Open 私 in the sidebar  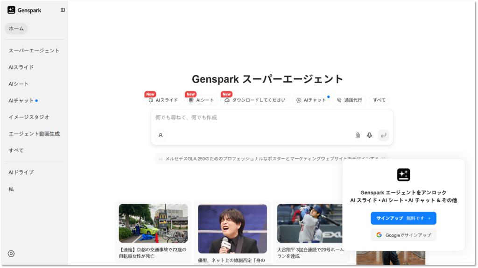click(11, 189)
